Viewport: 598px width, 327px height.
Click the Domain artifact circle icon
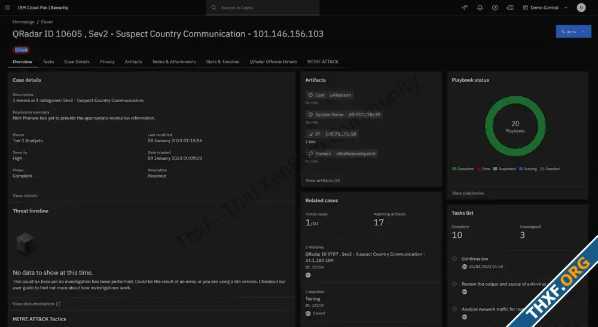click(x=310, y=153)
